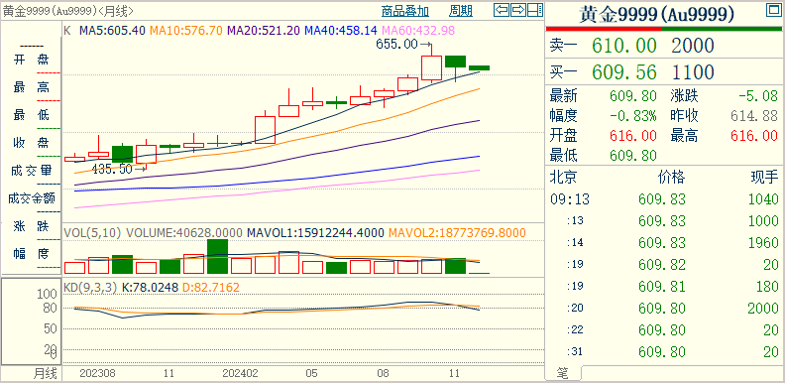
Task: Click the 买一 price 609.56
Action: (x=624, y=72)
